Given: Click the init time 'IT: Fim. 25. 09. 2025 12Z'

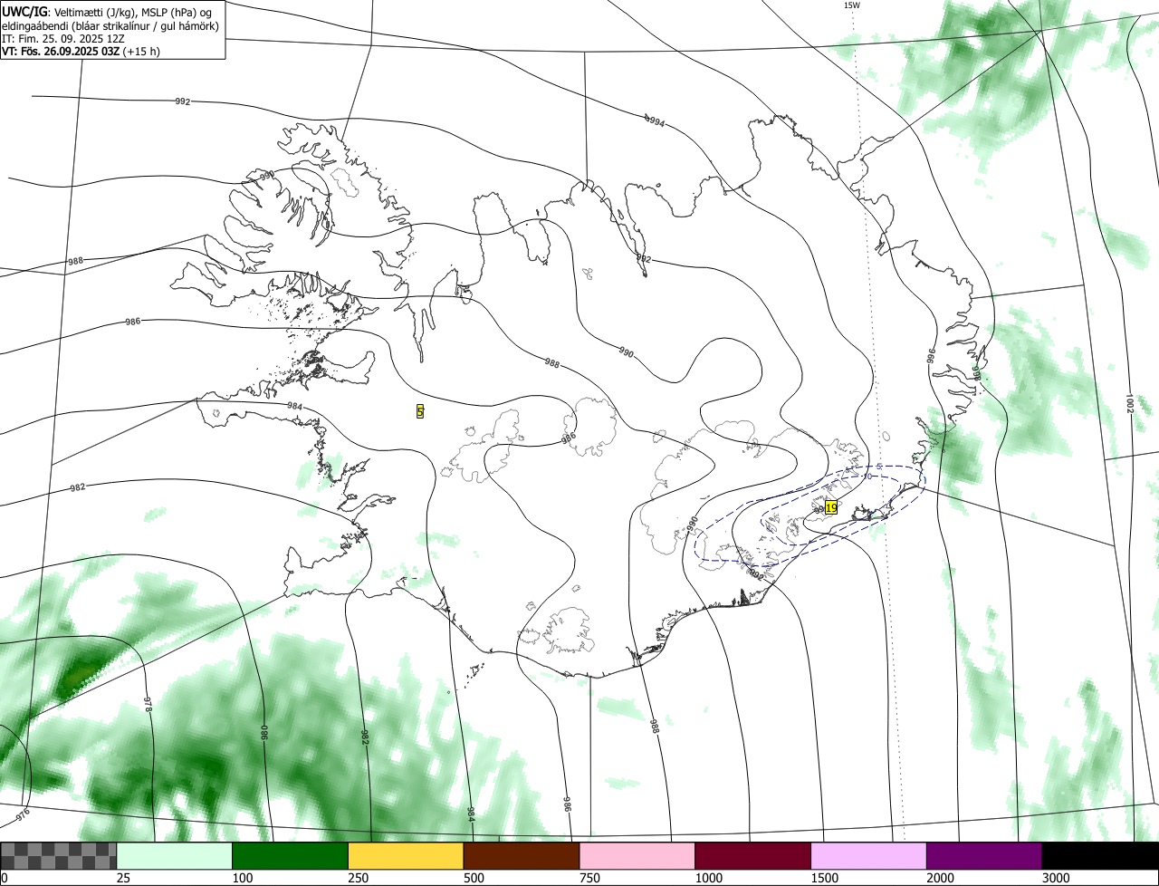Looking at the screenshot, I should pyautogui.click(x=63, y=38).
